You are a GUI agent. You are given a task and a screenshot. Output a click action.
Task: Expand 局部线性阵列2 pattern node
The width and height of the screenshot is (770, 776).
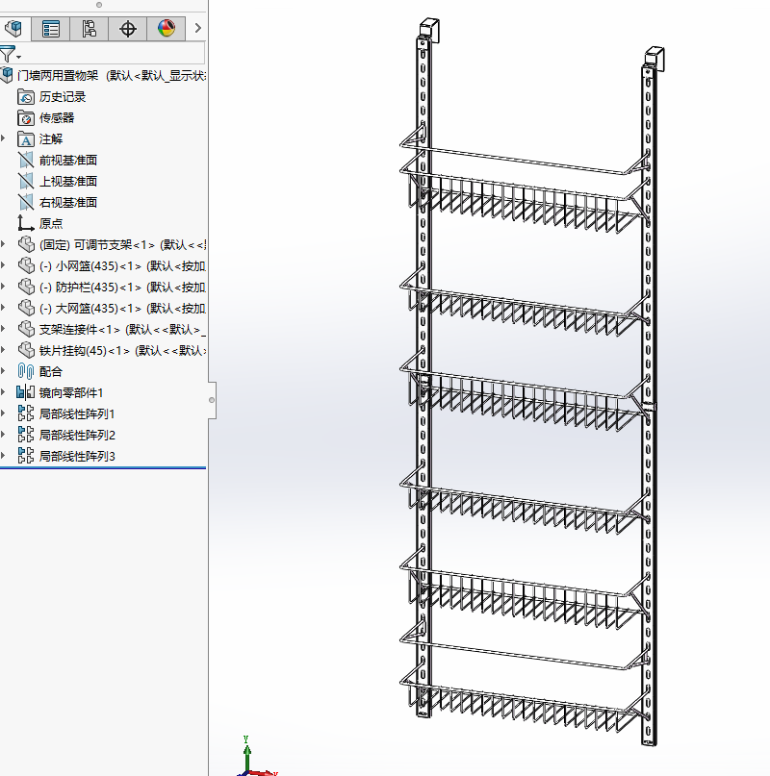coord(3,435)
